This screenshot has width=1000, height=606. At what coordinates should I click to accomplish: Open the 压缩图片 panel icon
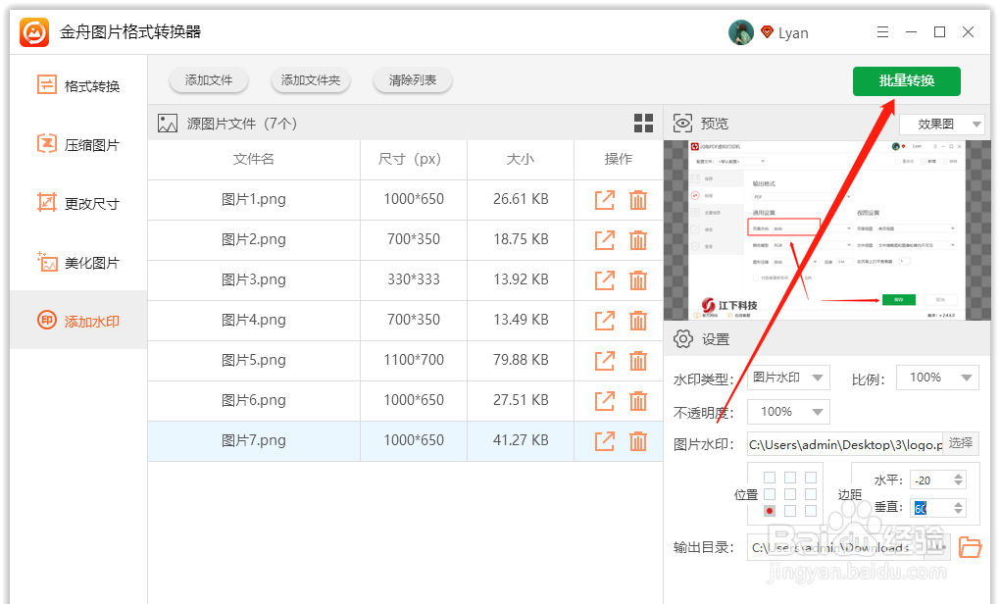tap(46, 144)
